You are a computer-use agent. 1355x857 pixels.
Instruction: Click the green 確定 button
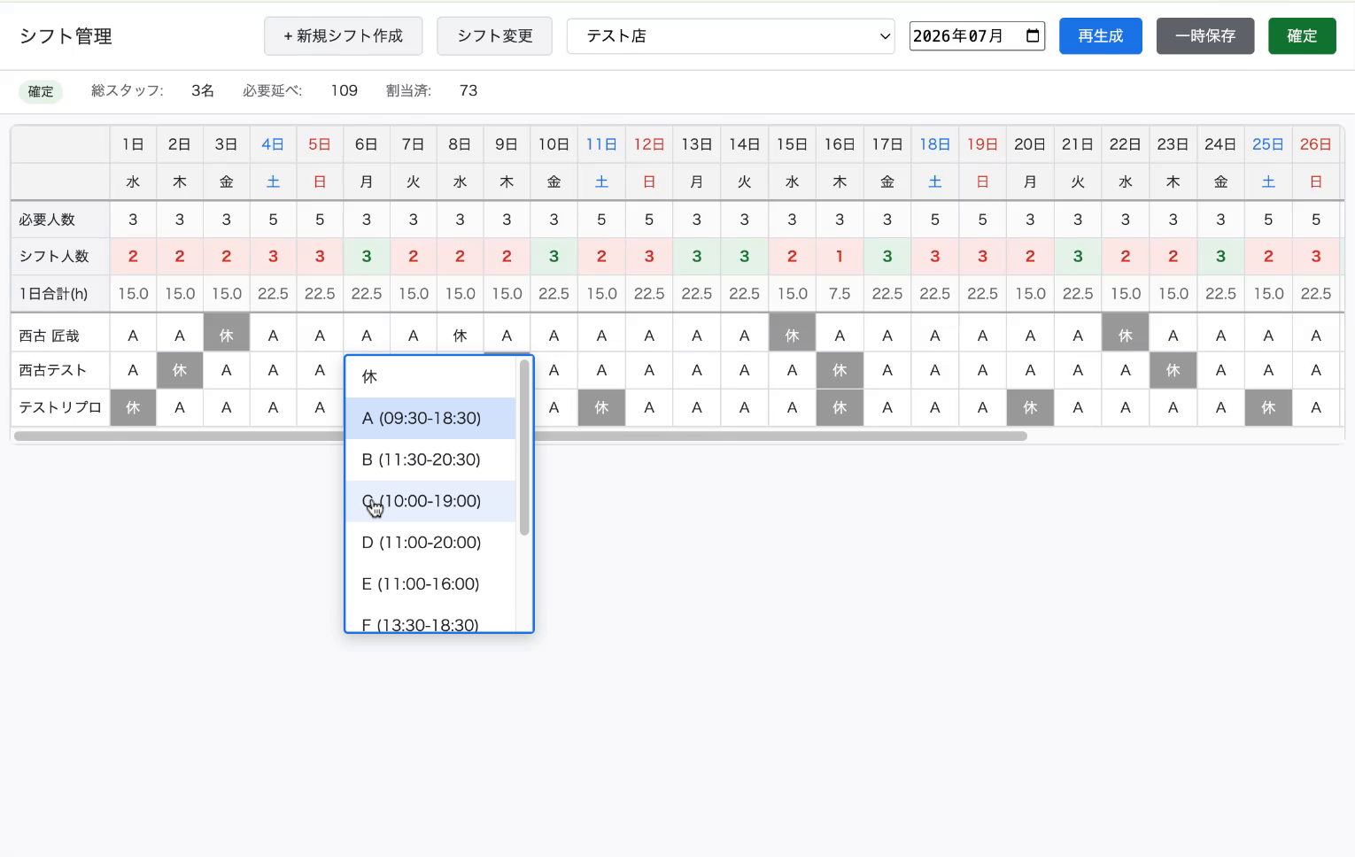click(1302, 36)
